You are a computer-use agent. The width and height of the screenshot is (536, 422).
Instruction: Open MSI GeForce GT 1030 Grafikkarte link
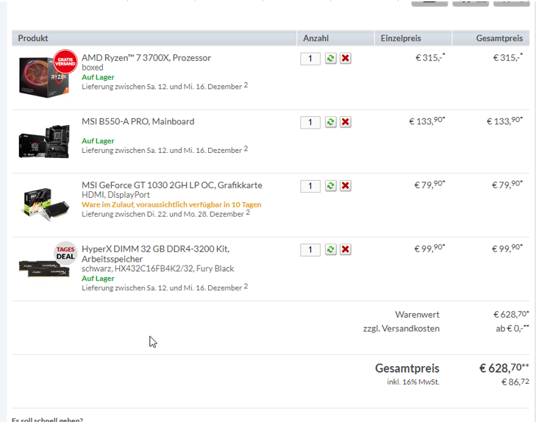[171, 185]
